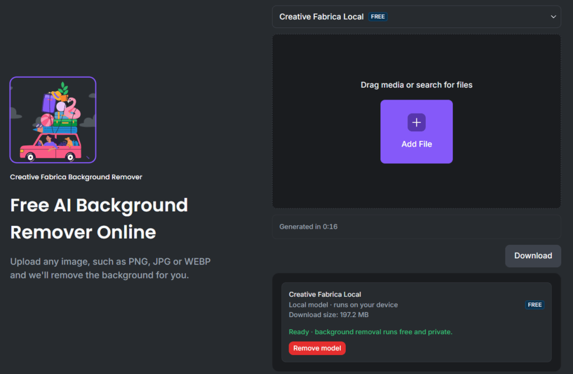
Task: Click the Add File label text
Action: tap(416, 144)
